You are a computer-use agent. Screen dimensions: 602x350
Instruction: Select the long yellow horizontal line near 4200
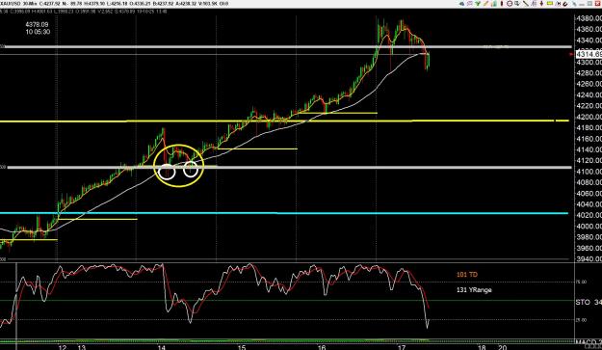tap(284, 121)
